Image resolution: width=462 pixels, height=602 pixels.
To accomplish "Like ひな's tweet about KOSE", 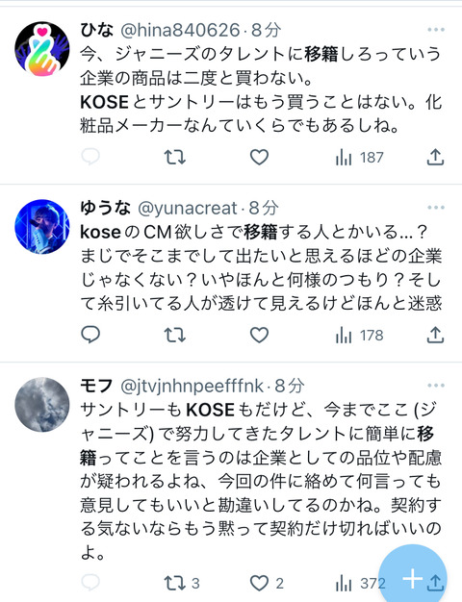I will click(260, 157).
